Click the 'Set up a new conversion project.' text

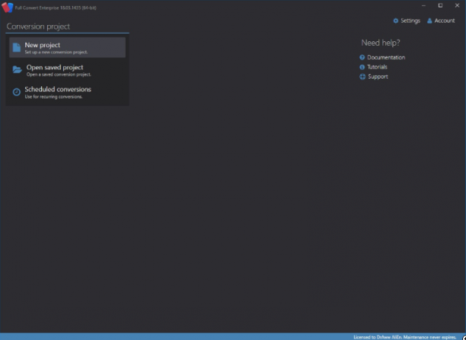pos(56,52)
